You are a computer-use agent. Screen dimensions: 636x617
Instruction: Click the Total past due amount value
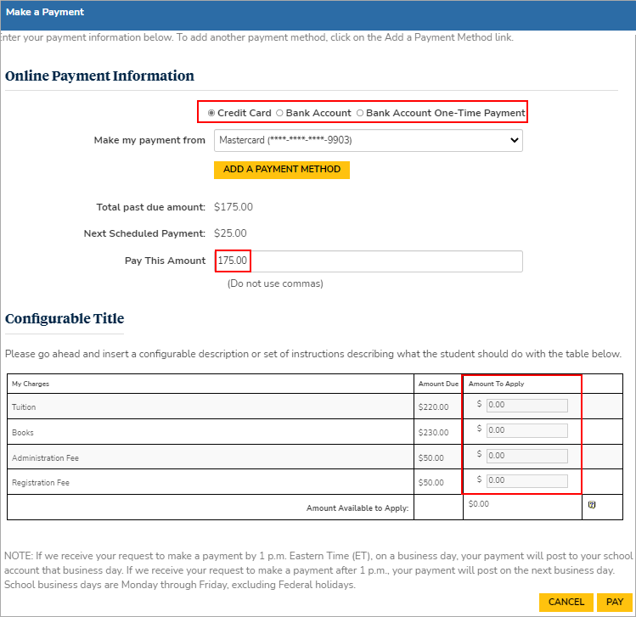tap(234, 206)
